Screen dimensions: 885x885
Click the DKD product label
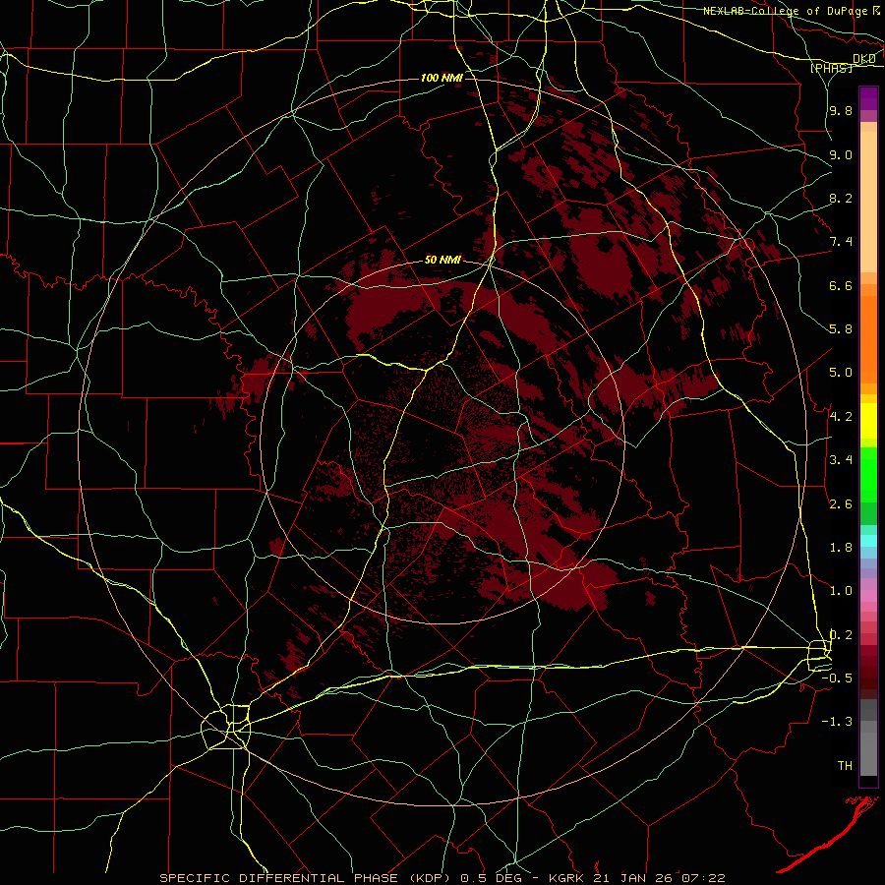pyautogui.click(x=864, y=59)
